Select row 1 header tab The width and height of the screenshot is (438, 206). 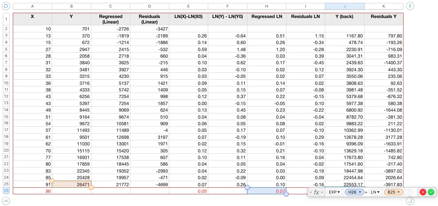click(6, 19)
